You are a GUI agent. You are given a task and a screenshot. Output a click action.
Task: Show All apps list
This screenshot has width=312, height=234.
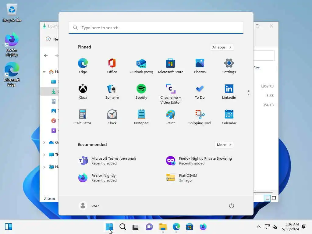(222, 47)
